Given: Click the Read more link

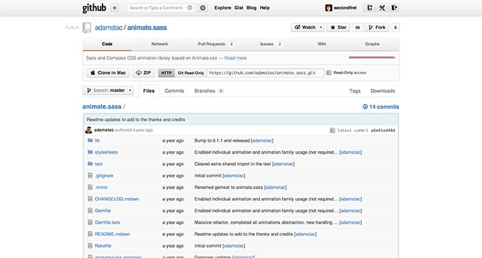Looking at the screenshot, I should pos(235,58).
